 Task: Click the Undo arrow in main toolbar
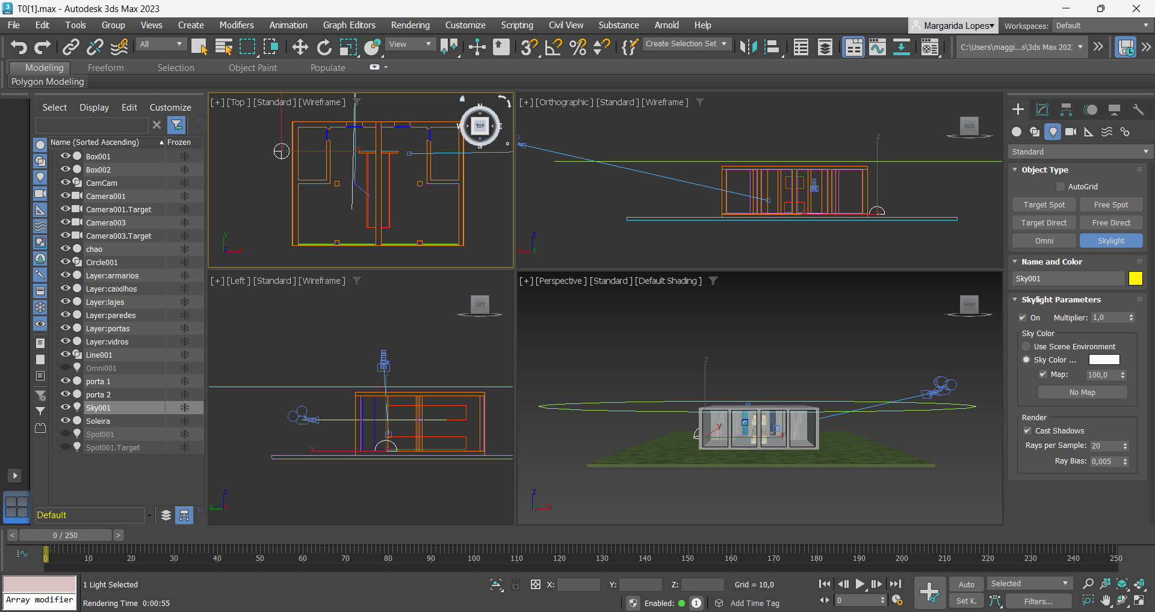[x=19, y=47]
